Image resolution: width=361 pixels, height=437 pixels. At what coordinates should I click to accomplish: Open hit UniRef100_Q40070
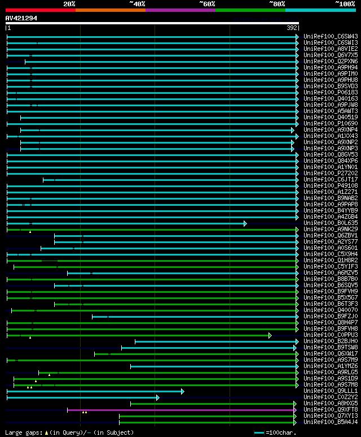click(331, 310)
